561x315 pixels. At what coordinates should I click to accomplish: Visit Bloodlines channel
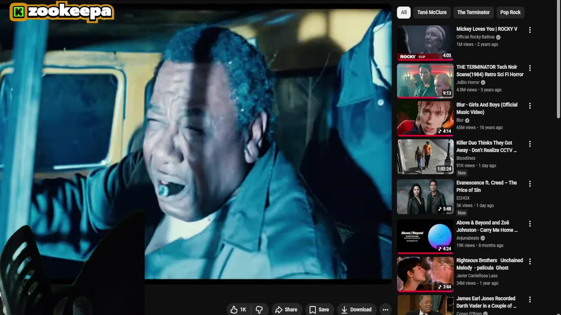click(465, 158)
